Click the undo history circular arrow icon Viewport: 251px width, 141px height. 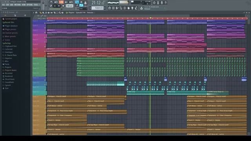(x=154, y=3)
